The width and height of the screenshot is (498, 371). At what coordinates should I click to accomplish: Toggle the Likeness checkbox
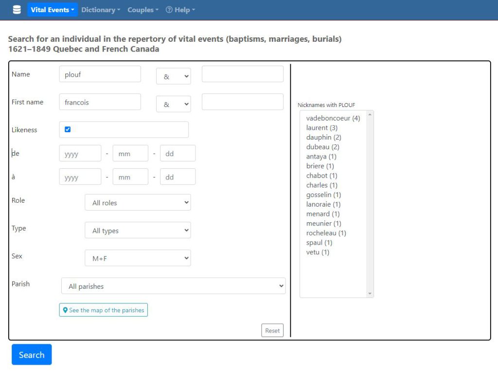[x=68, y=129]
